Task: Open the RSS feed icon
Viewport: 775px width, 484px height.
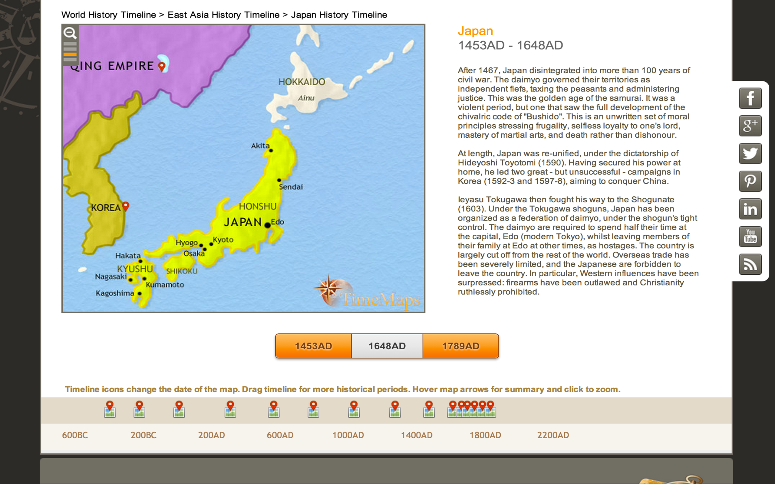Action: pyautogui.click(x=750, y=264)
